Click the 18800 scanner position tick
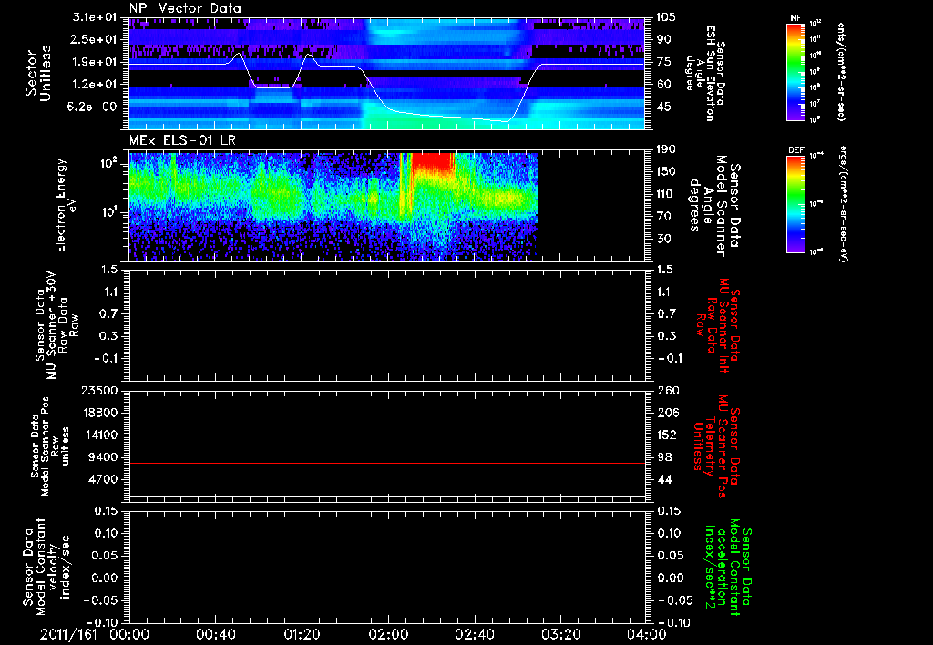 pyautogui.click(x=99, y=413)
